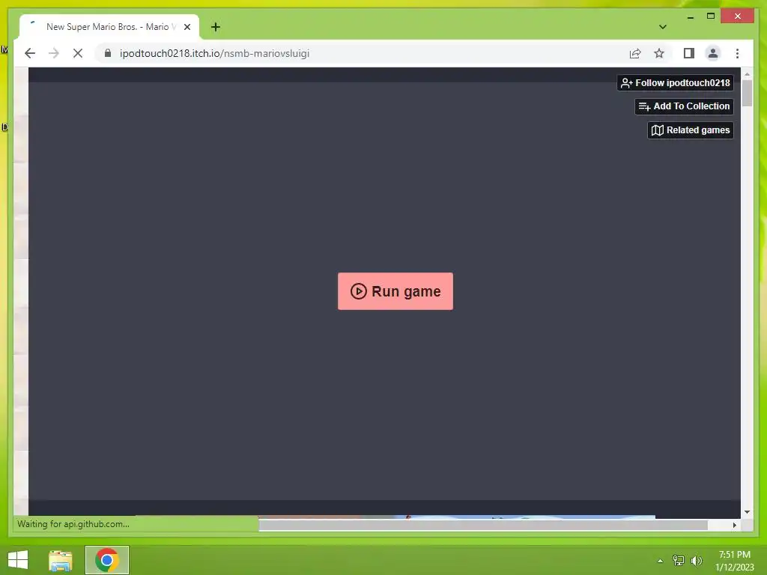This screenshot has height=575, width=767.
Task: Share this page icon
Action: click(635, 53)
